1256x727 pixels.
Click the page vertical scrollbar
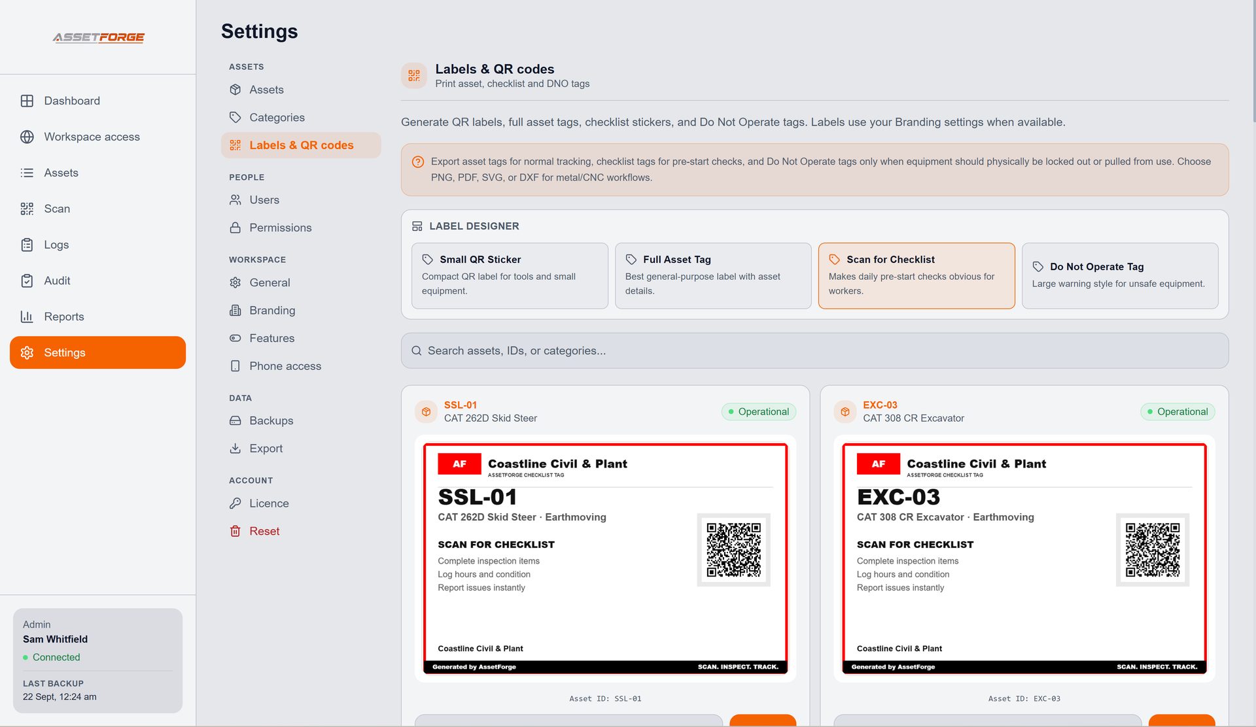click(x=1253, y=62)
